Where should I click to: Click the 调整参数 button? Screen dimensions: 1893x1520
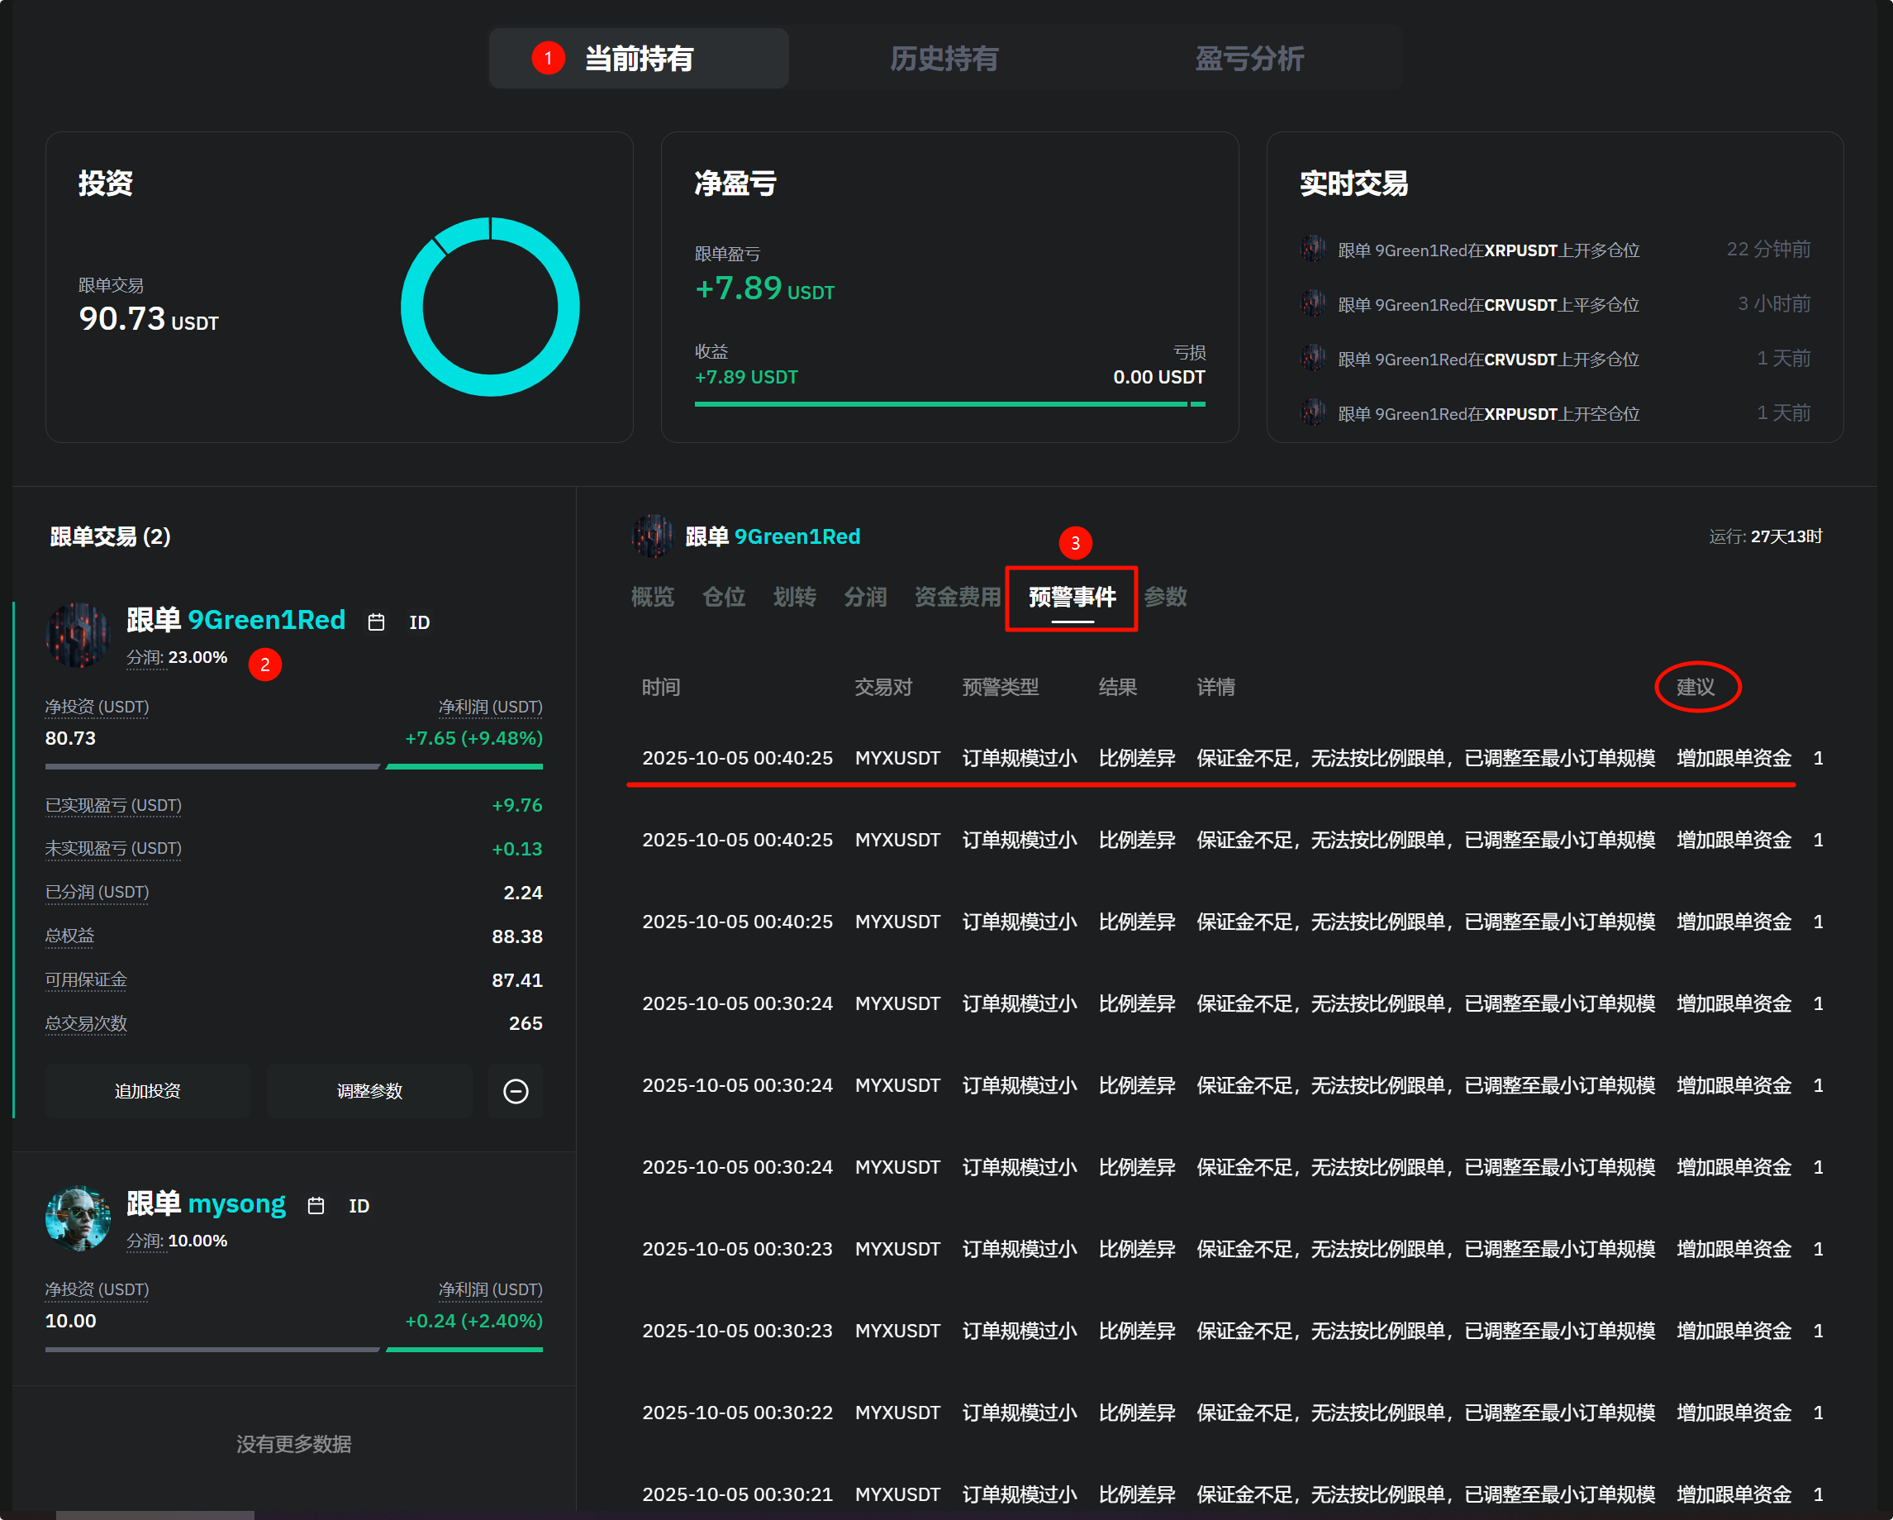[369, 1090]
